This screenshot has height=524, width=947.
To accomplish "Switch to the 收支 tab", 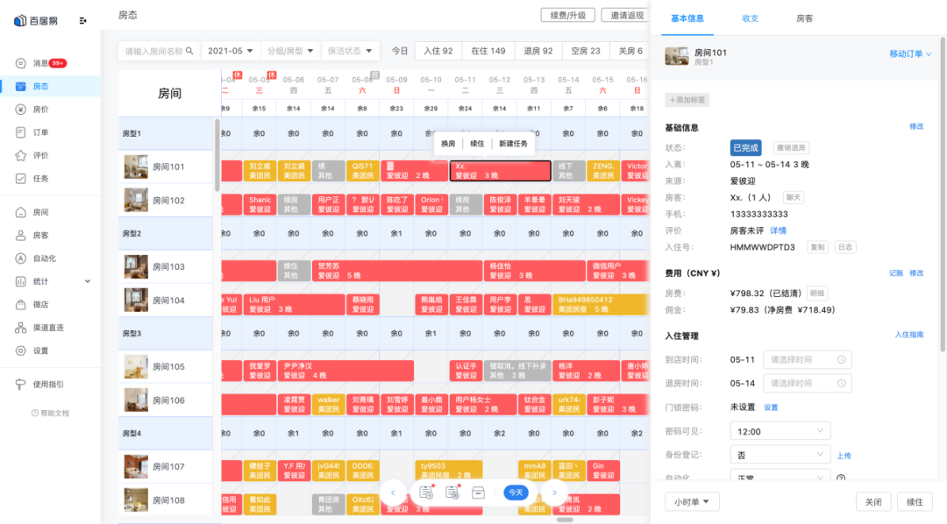I will point(750,18).
